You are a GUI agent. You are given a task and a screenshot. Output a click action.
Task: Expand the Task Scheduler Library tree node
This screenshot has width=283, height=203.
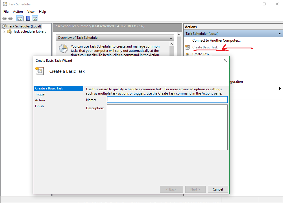point(4,32)
